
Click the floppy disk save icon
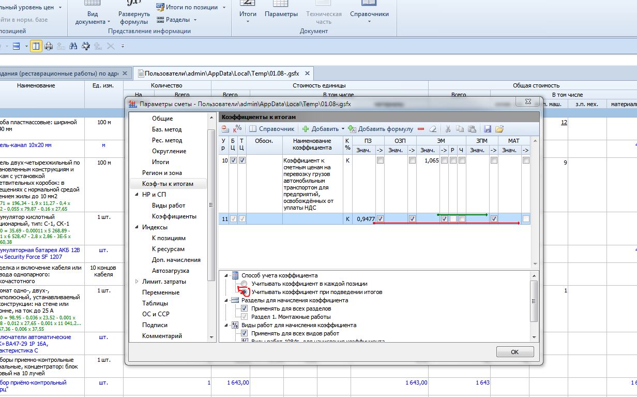point(487,129)
